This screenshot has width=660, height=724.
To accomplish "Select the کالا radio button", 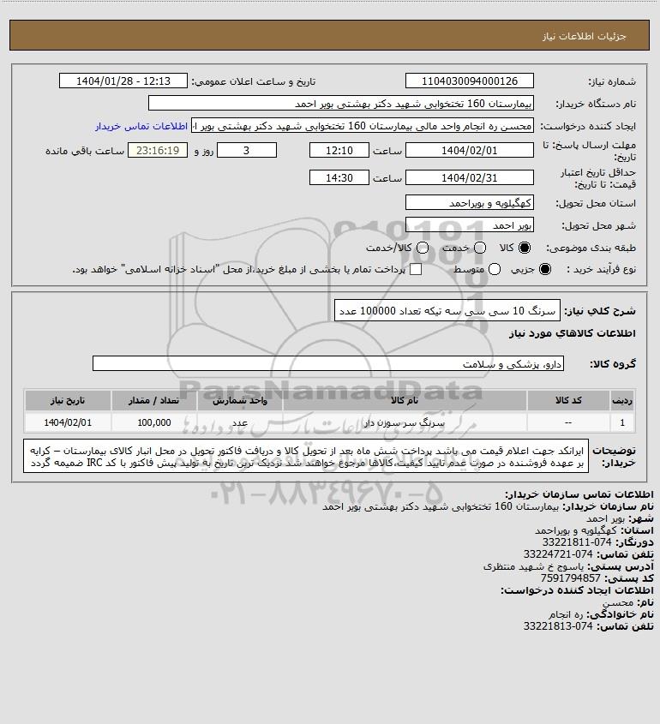I will point(525,248).
